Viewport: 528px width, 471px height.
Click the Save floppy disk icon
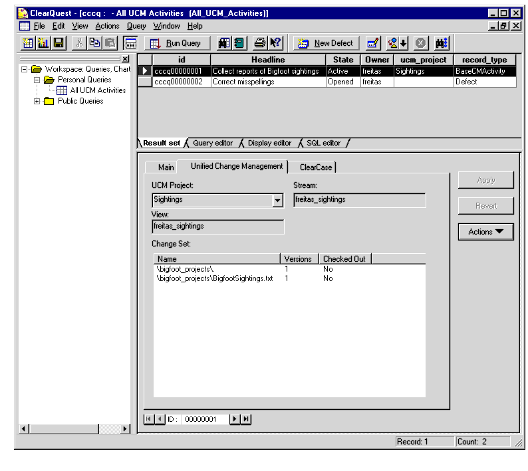click(x=59, y=43)
